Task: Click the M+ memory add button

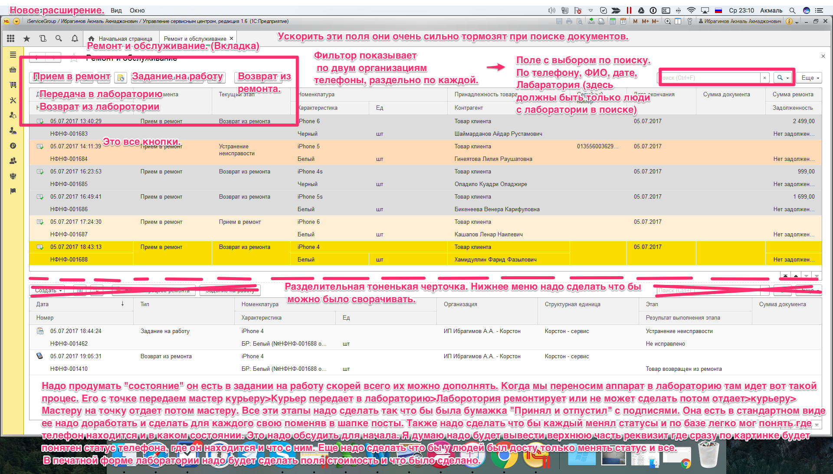Action: (645, 21)
